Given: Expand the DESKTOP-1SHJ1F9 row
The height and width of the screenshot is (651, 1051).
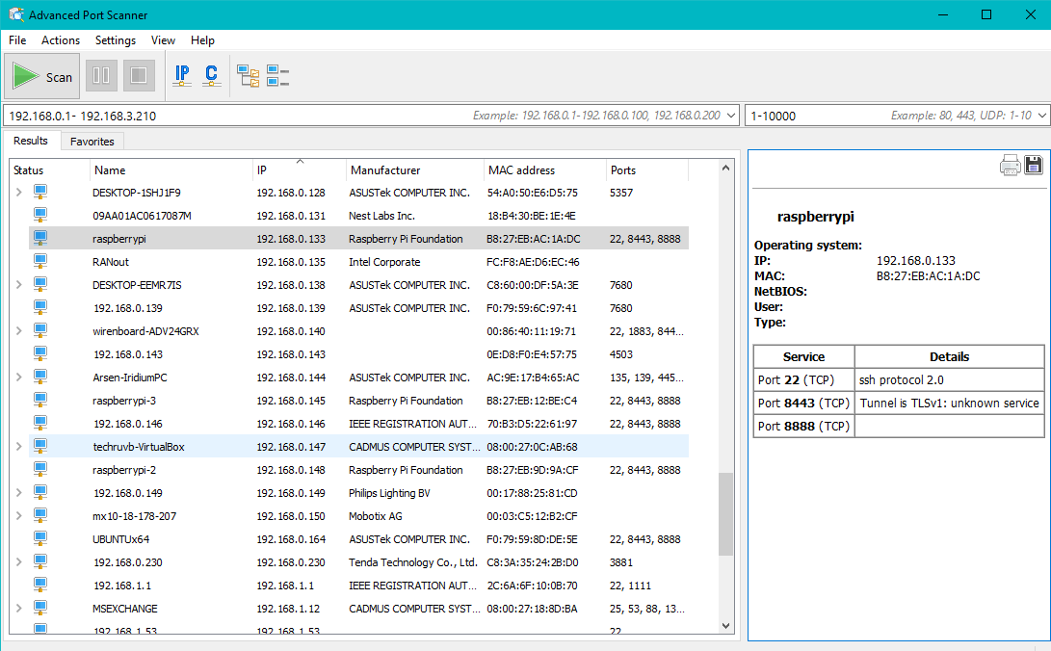Looking at the screenshot, I should click(18, 193).
